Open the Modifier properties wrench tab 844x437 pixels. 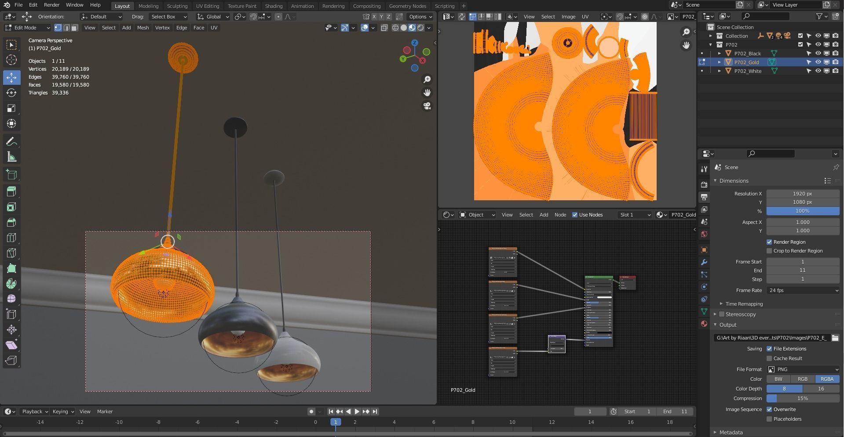(704, 262)
